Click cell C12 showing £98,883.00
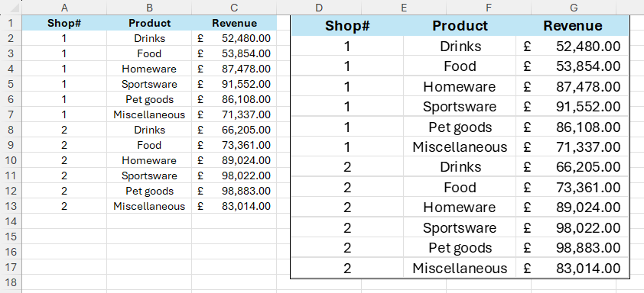The height and width of the screenshot is (293, 644). tap(234, 191)
